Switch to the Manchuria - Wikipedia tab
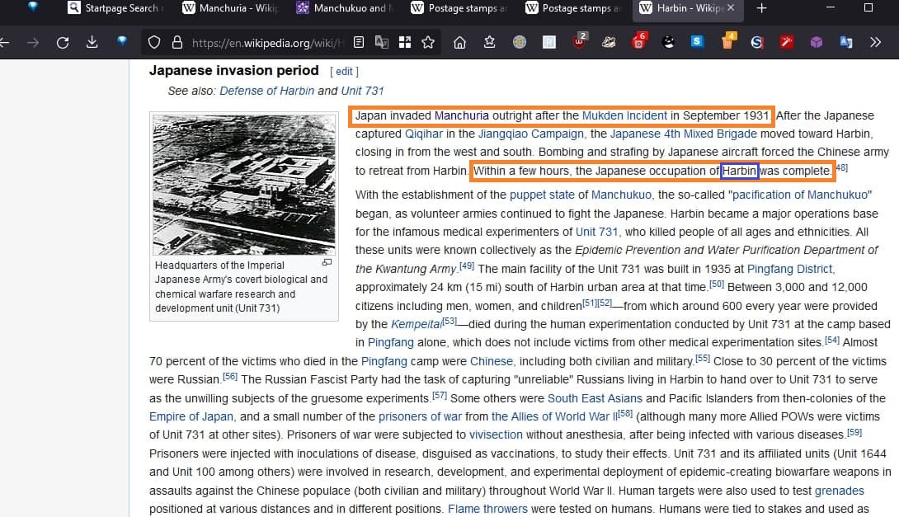The image size is (899, 517). pyautogui.click(x=229, y=8)
